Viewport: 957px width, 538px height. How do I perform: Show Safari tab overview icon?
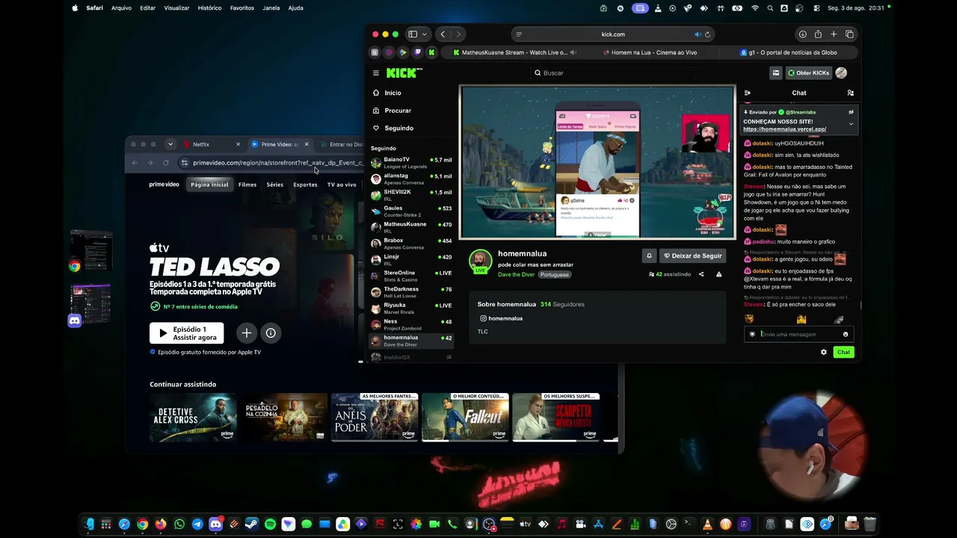pyautogui.click(x=849, y=34)
